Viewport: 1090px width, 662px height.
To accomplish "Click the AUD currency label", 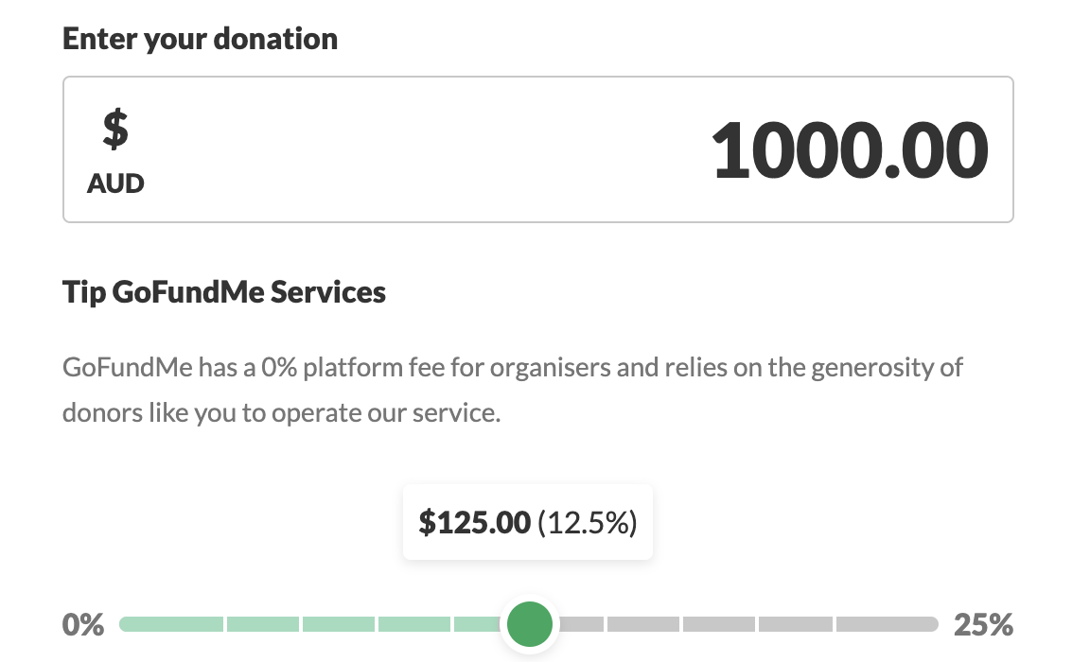I will click(x=115, y=183).
